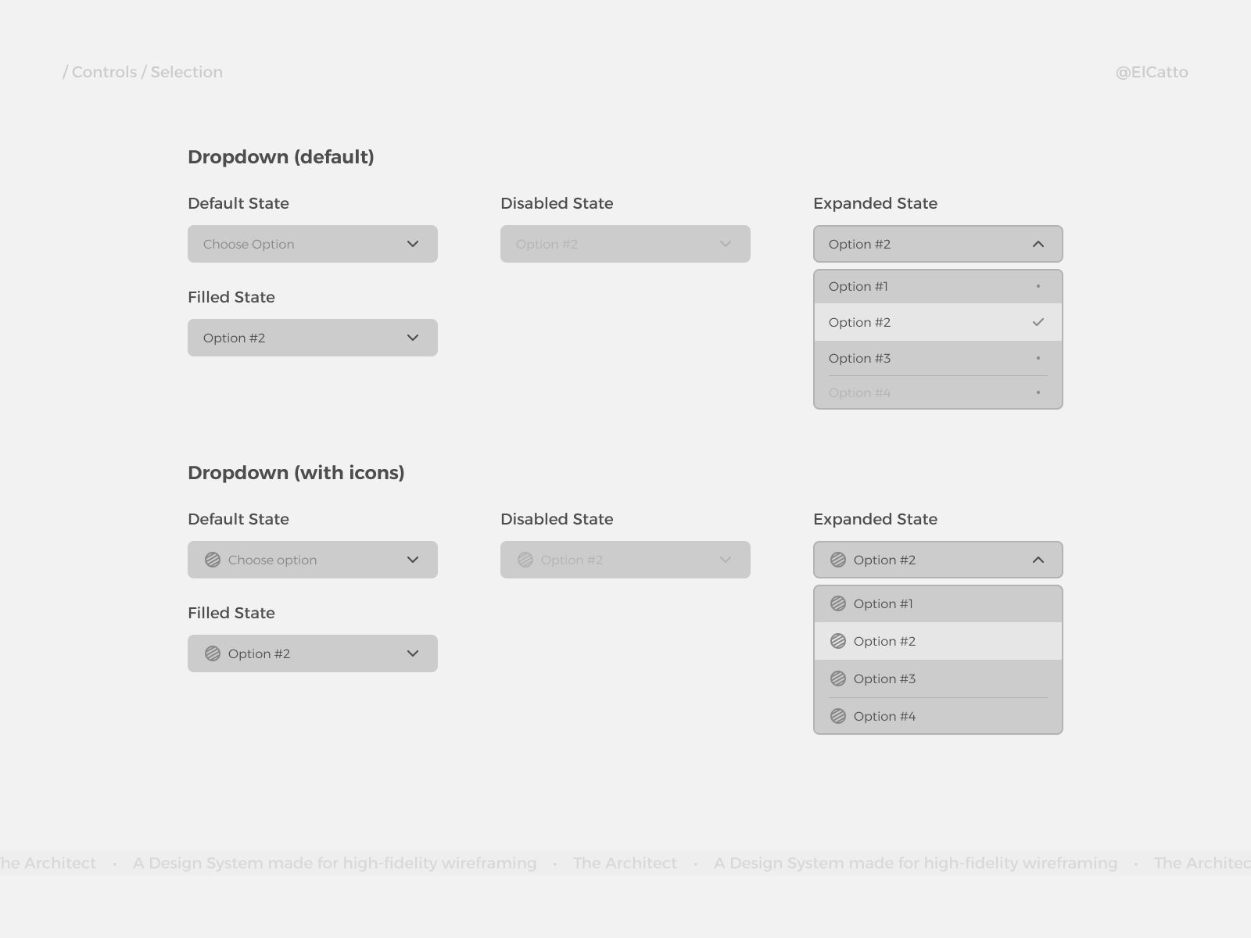Viewport: 1251px width, 938px height.
Task: Click the disabled Option #2 dropdown field
Action: (625, 244)
